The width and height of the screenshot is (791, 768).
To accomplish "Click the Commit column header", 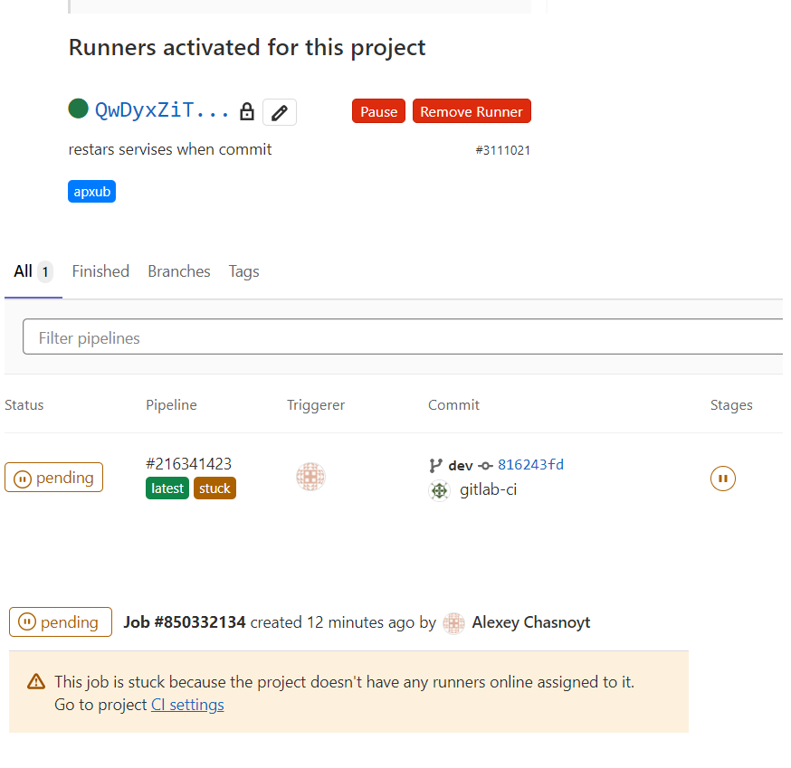I will coord(453,405).
